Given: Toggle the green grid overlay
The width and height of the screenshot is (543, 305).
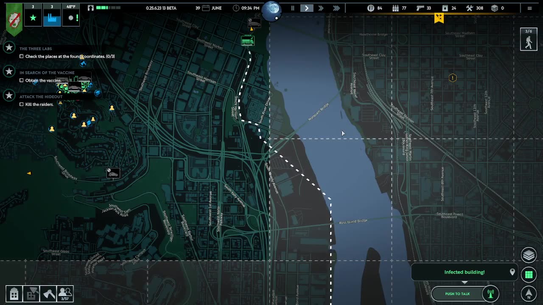Looking at the screenshot, I should click(529, 274).
